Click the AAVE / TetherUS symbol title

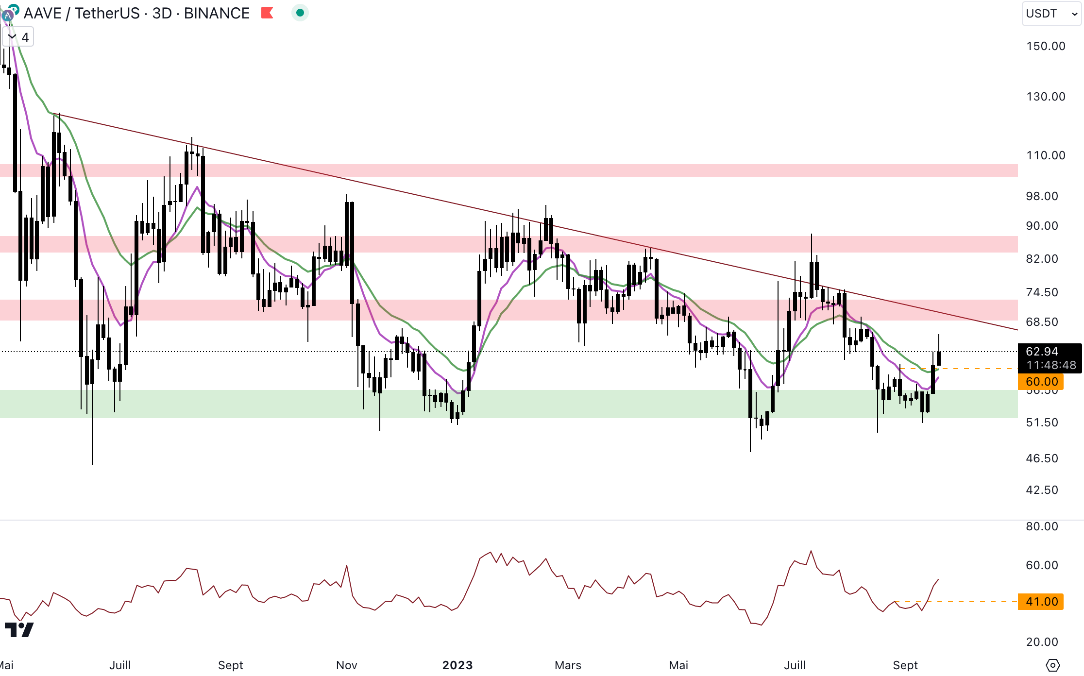pyautogui.click(x=82, y=13)
